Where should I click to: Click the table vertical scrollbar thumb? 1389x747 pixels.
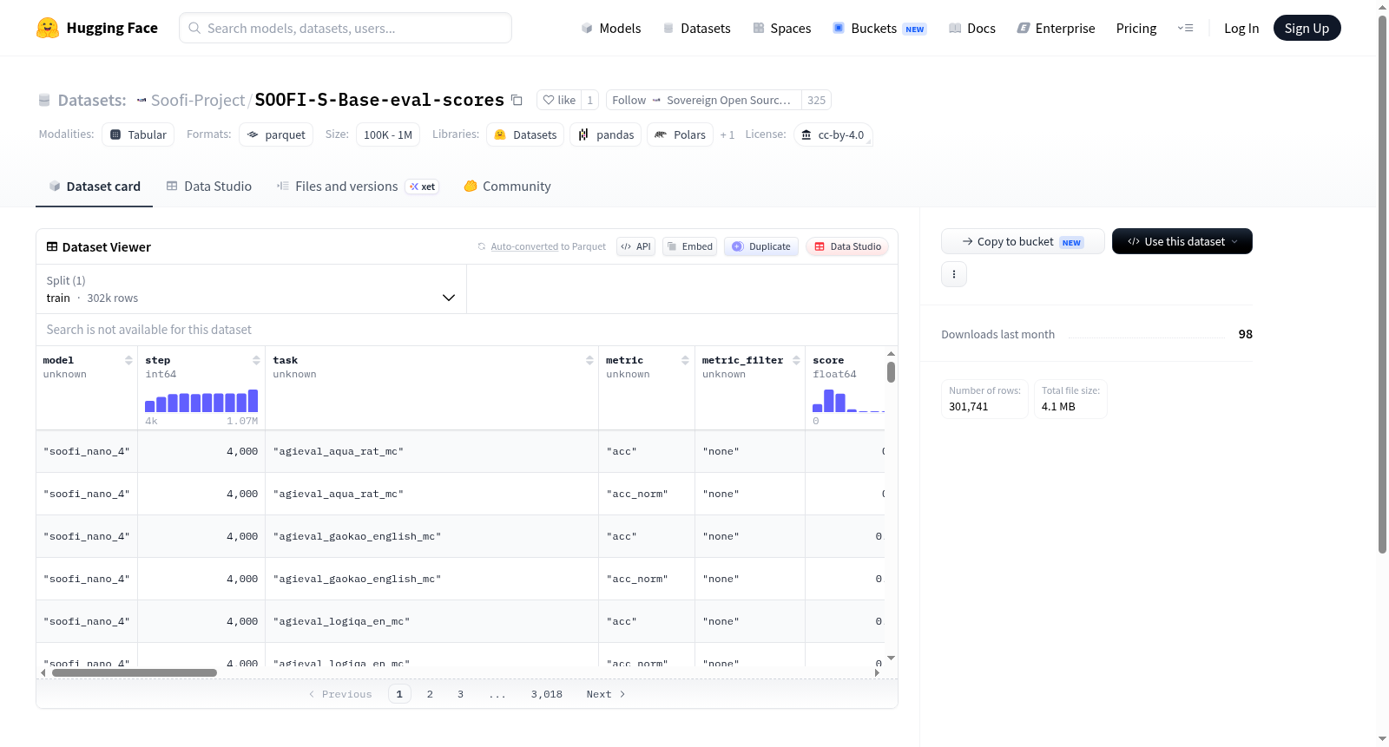[891, 372]
